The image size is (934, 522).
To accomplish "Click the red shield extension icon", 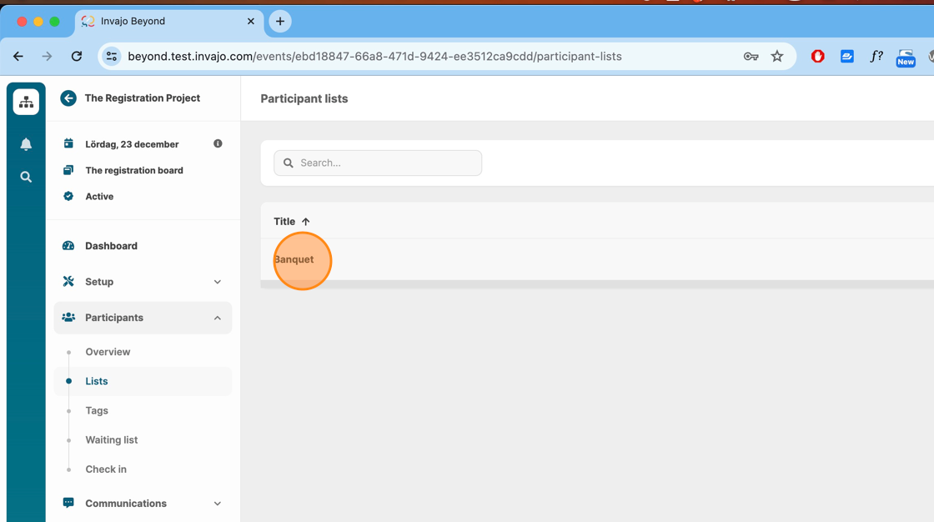I will (818, 56).
